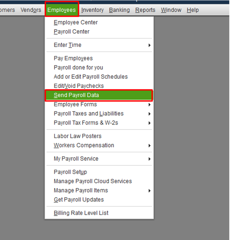Image resolution: width=230 pixels, height=240 pixels.
Task: Open the Banking menu
Action: tap(119, 10)
